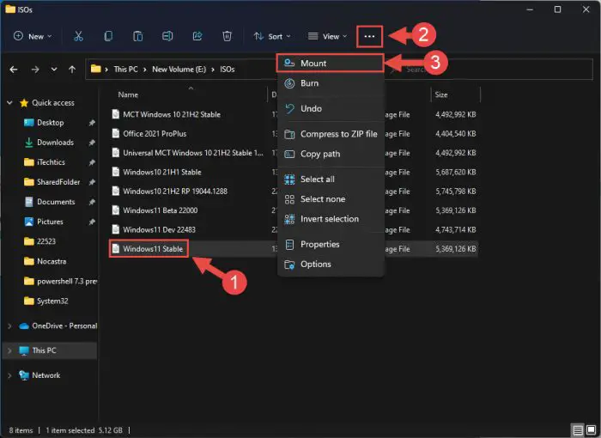Go back with the left arrow
The height and width of the screenshot is (438, 601).
[14, 70]
